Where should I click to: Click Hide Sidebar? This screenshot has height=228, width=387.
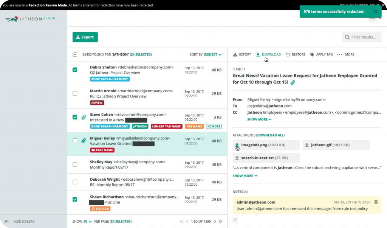[24, 222]
